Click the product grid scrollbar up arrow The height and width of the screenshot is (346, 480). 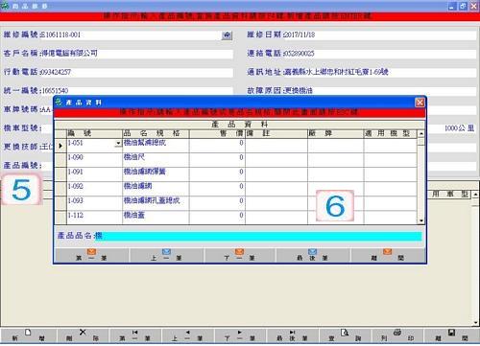(x=421, y=134)
